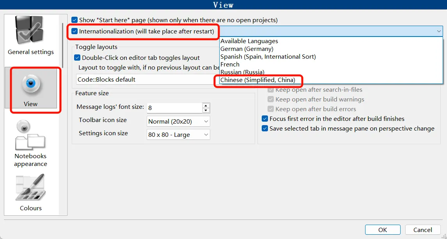Pick French in the language list
The image size is (447, 239).
(x=230, y=65)
